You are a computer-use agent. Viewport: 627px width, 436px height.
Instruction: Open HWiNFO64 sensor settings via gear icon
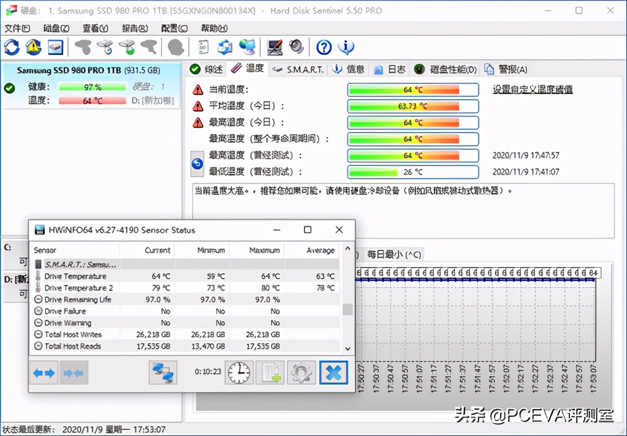(301, 372)
